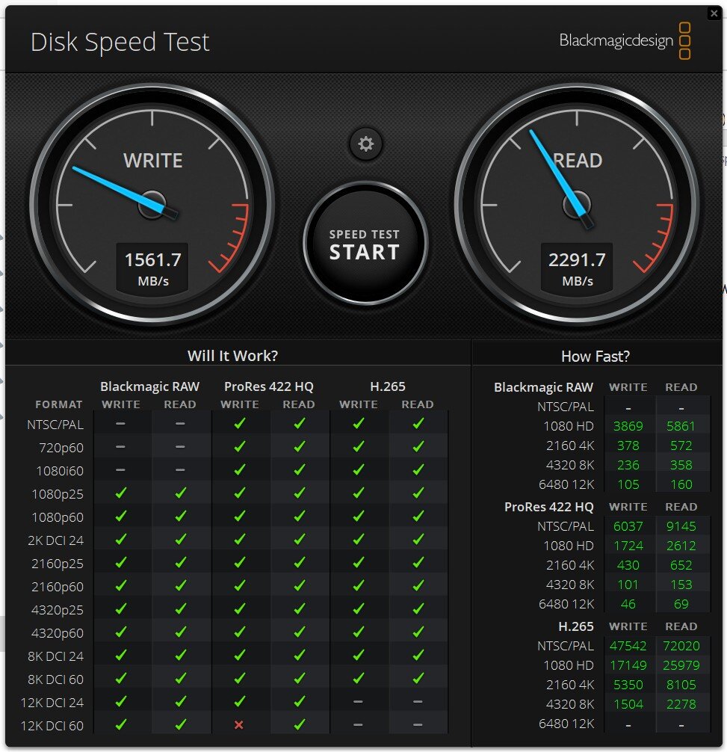Click the H.265 NTSC/PAL write value 47542
Screen dimensions: 727x752
pos(628,646)
